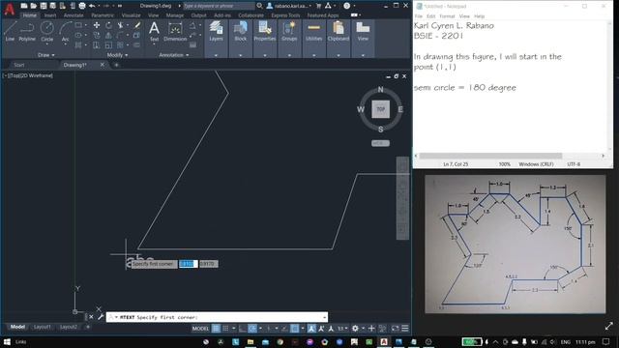Click the Rotate tool in Modify panel

(x=108, y=25)
